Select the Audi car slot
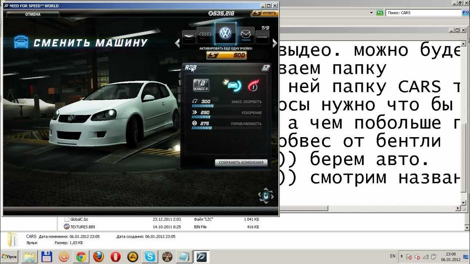 (206, 36)
